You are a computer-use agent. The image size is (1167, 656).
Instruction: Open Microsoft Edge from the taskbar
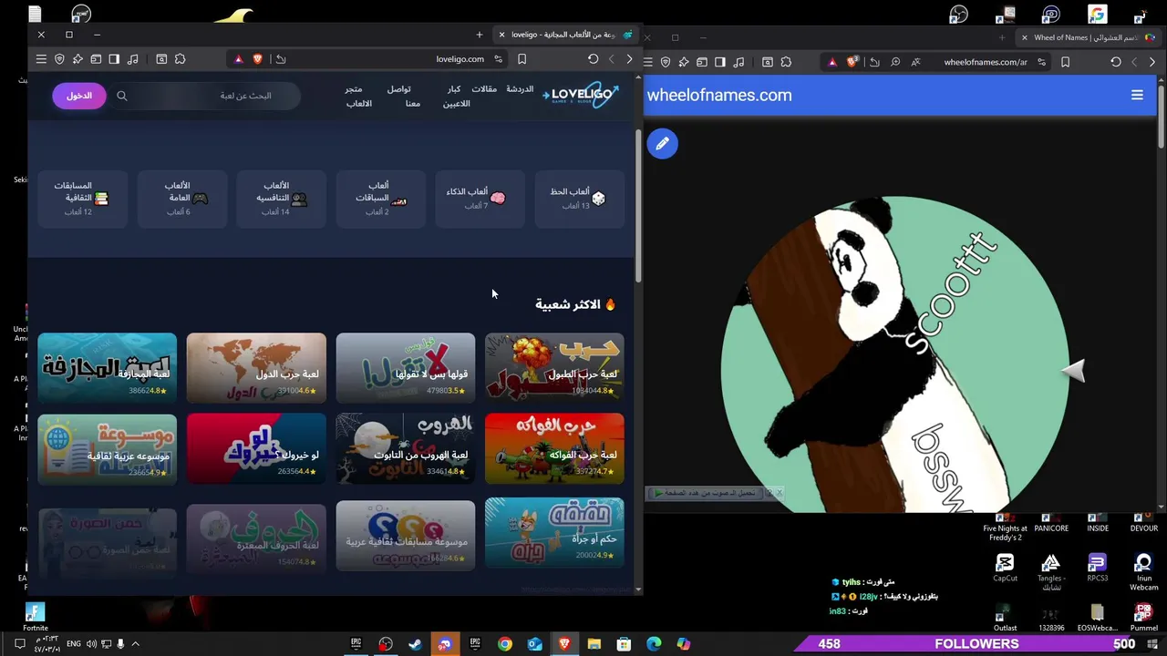coord(654,643)
